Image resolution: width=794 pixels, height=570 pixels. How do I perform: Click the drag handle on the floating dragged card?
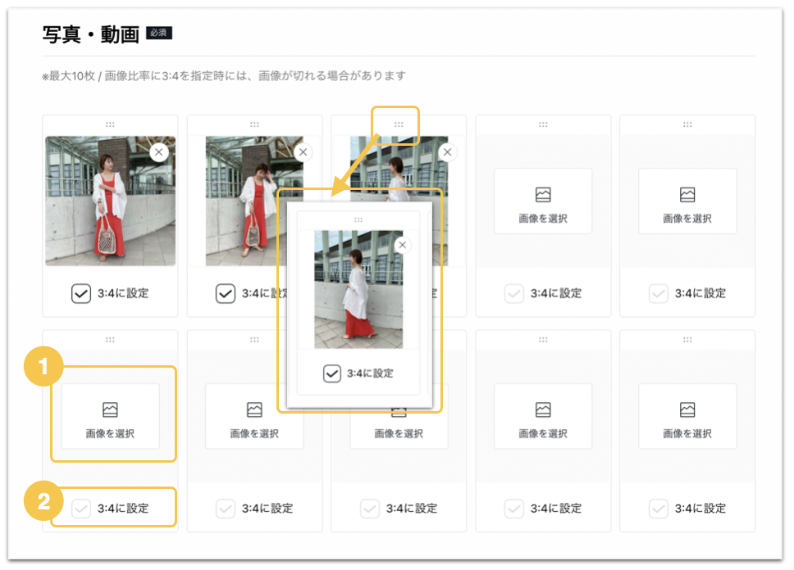pyautogui.click(x=358, y=219)
